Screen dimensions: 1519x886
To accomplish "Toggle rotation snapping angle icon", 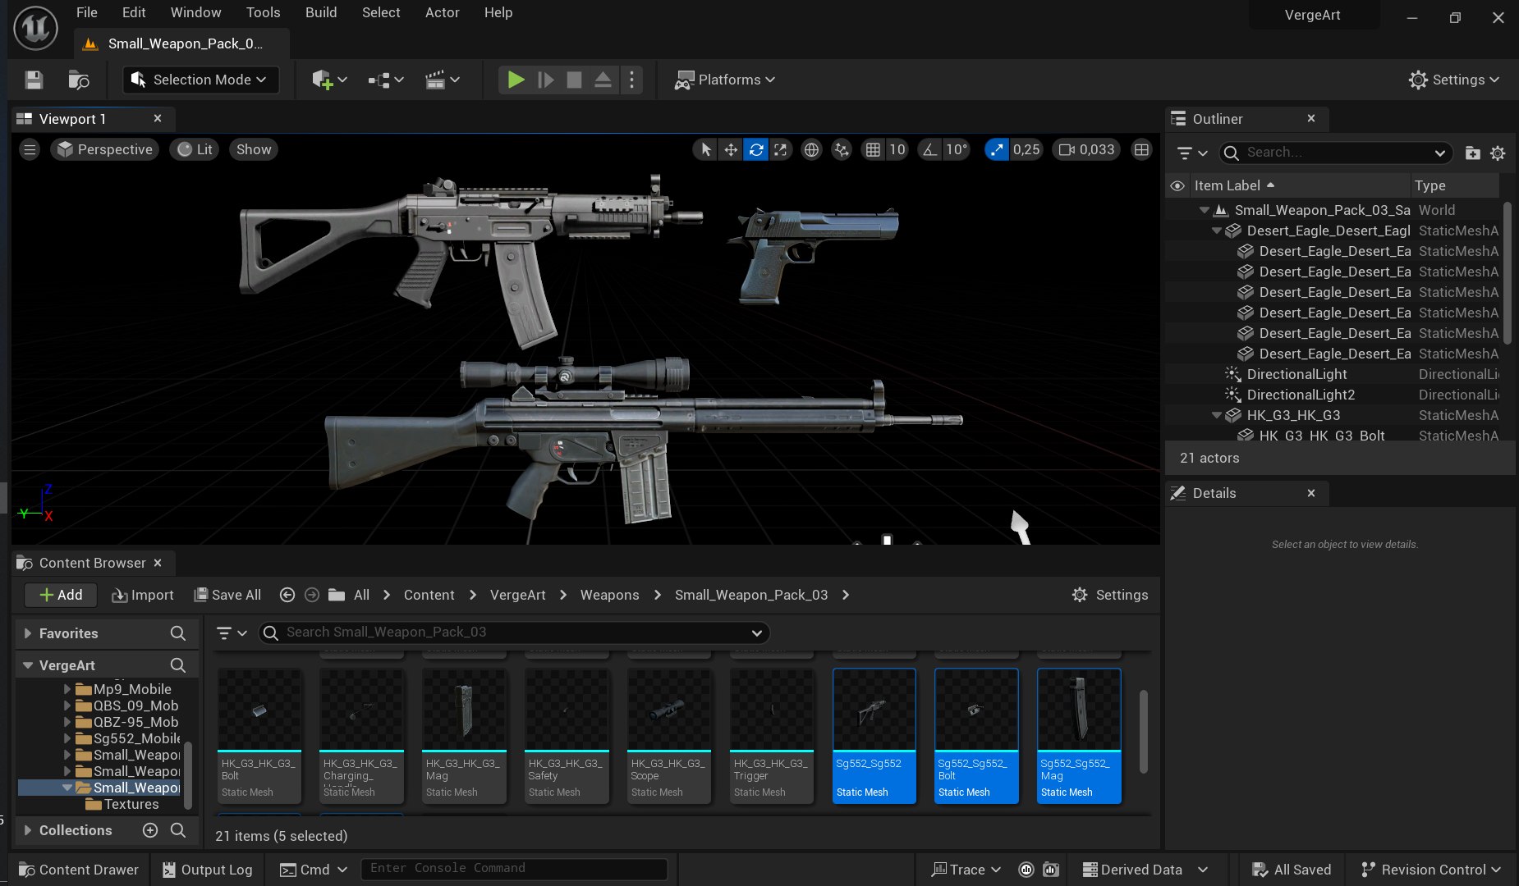I will click(x=929, y=149).
